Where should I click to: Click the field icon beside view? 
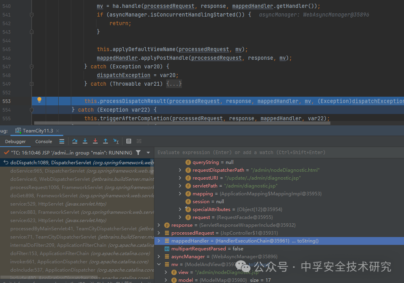(x=174, y=272)
